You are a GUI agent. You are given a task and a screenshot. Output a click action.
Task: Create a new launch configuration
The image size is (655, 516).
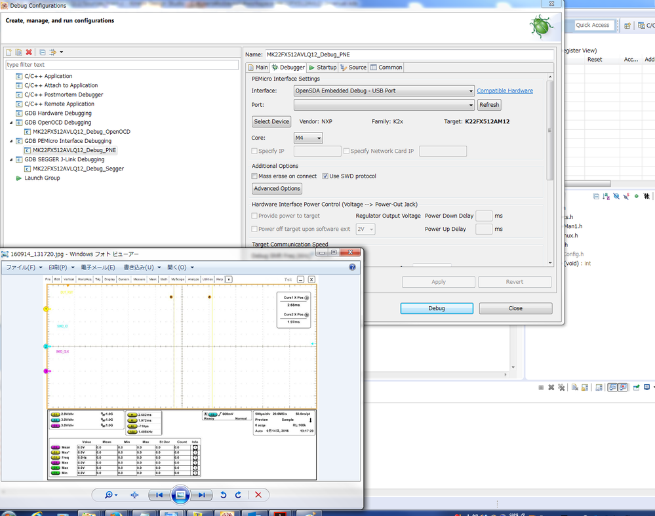pos(9,52)
